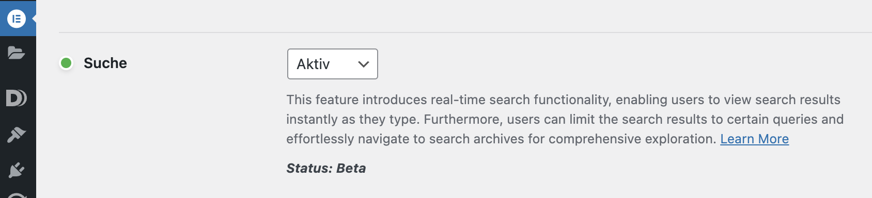
Task: Click the horizontal divider above Suche
Action: (465, 32)
